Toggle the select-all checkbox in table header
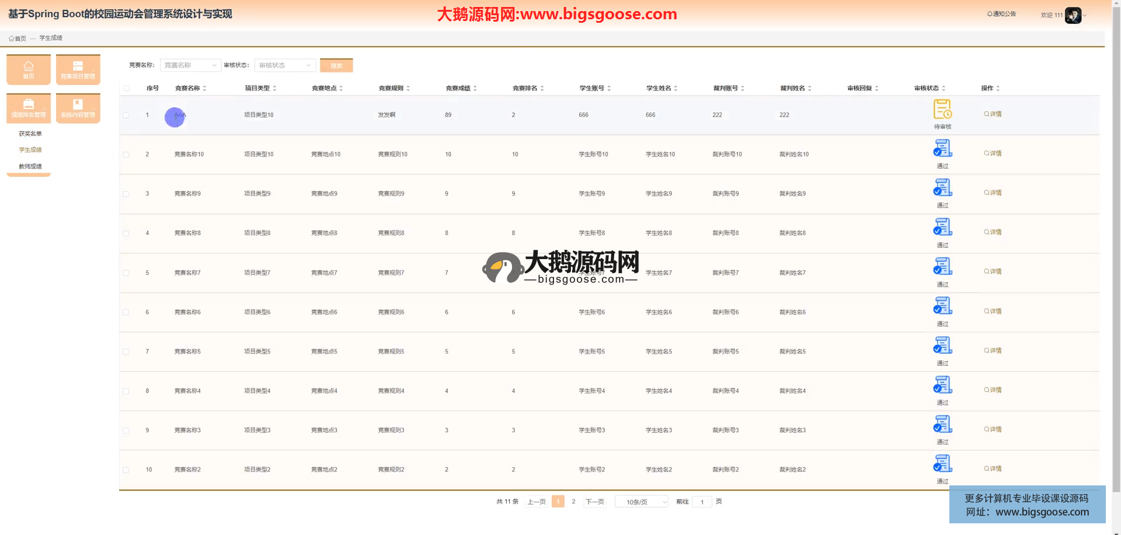 127,89
